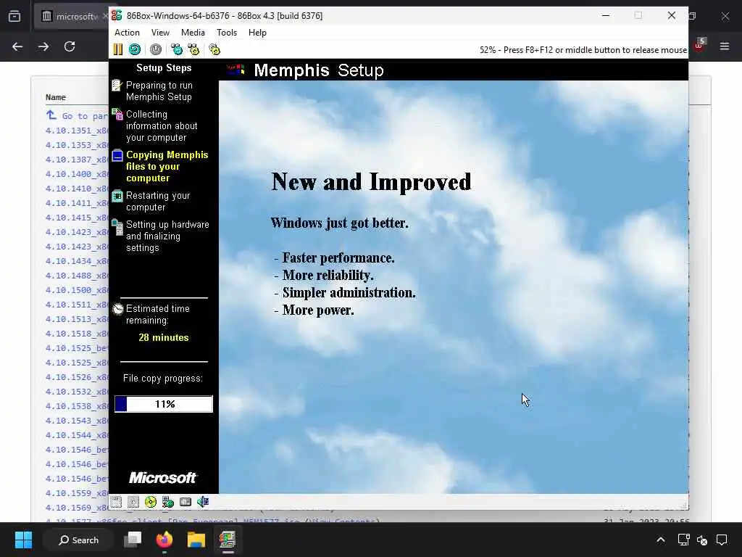Open browser hamburger menu
The height and width of the screenshot is (557, 742).
tap(725, 46)
